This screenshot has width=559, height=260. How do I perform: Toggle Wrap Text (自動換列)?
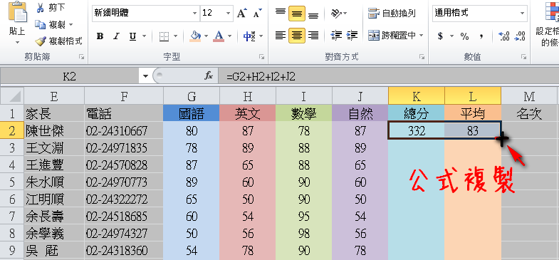click(392, 14)
